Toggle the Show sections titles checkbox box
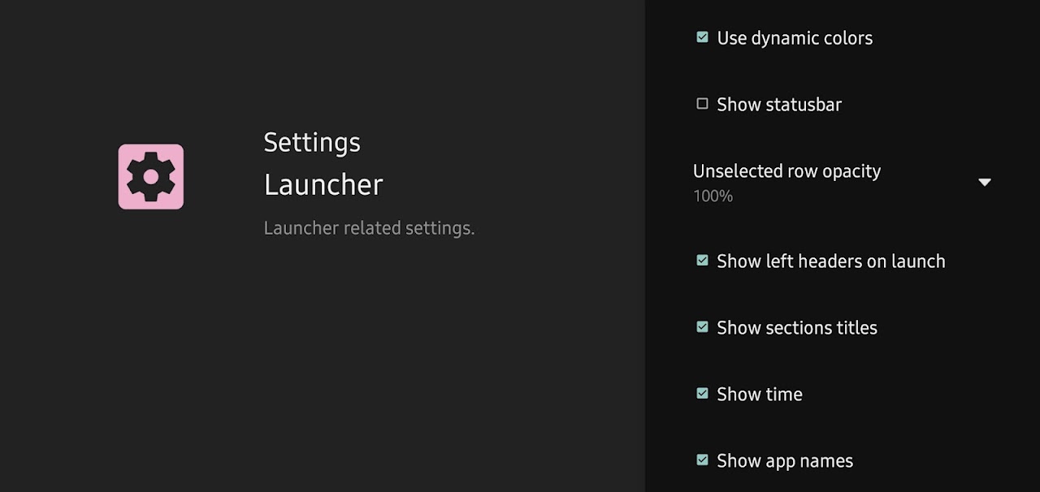Image resolution: width=1040 pixels, height=492 pixels. [x=702, y=327]
